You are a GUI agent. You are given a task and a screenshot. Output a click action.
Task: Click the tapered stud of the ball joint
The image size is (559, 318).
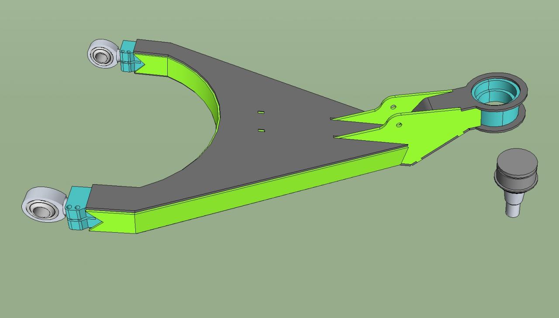tap(512, 207)
